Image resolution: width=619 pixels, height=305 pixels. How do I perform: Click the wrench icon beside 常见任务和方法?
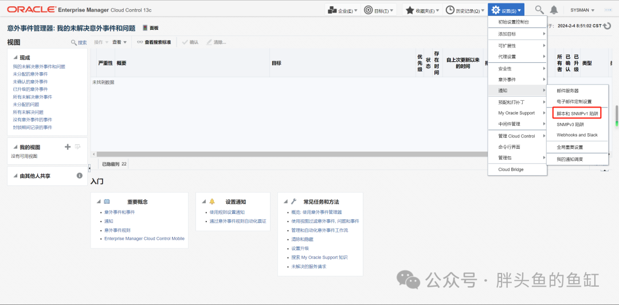[x=293, y=201]
